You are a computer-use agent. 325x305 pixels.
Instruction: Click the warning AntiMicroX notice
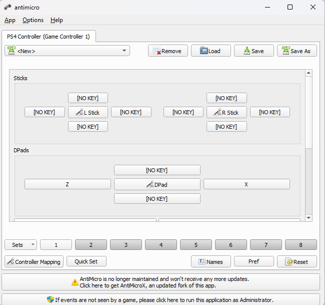pos(160,282)
